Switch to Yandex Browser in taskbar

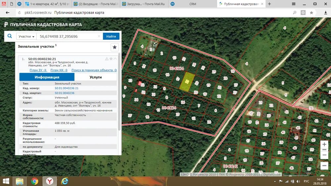50,181
